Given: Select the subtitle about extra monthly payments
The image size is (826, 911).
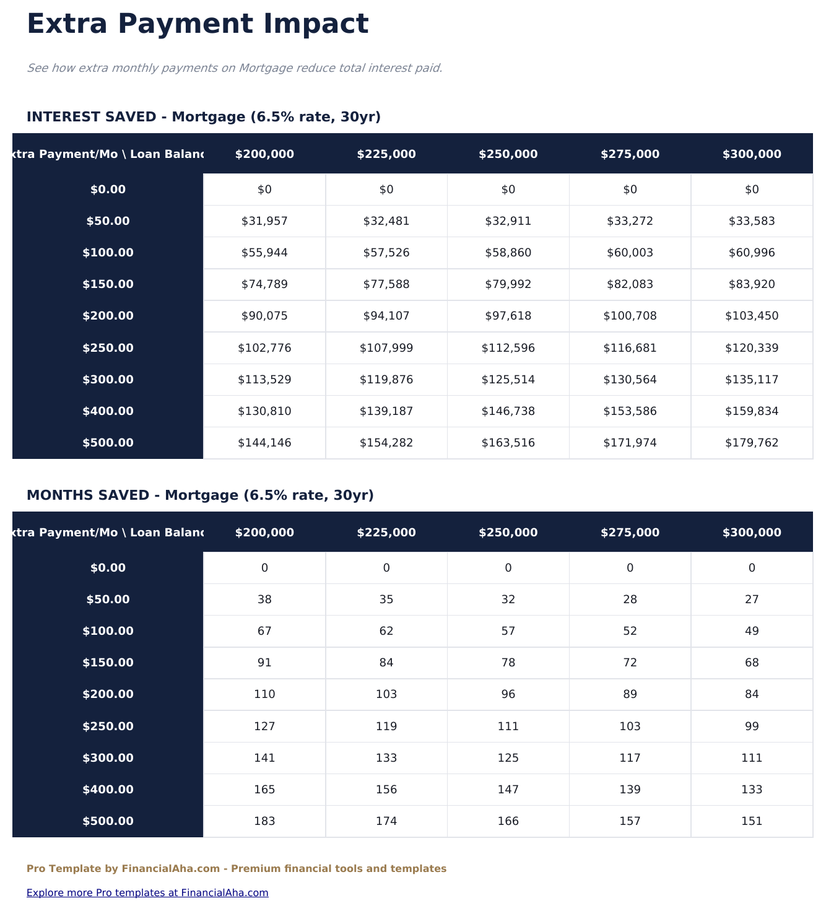Looking at the screenshot, I should tap(235, 68).
